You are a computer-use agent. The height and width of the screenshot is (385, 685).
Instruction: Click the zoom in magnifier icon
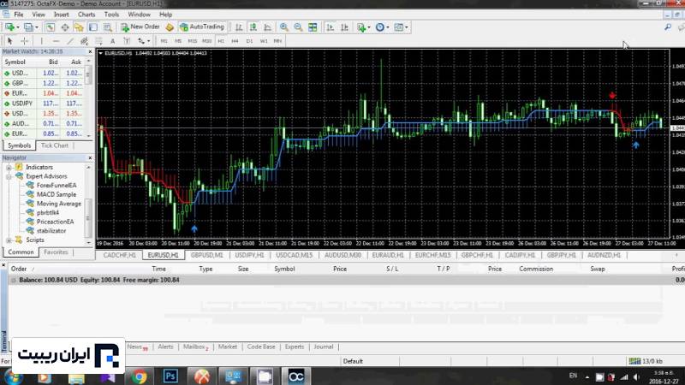click(284, 27)
